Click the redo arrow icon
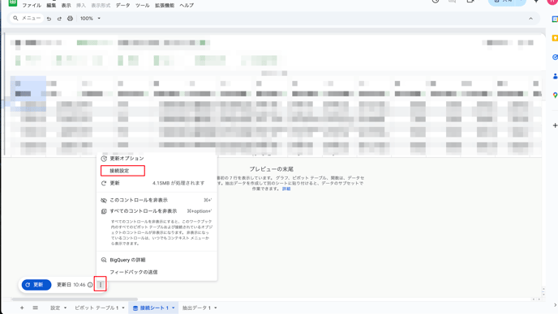This screenshot has height=314, width=558. 59,19
